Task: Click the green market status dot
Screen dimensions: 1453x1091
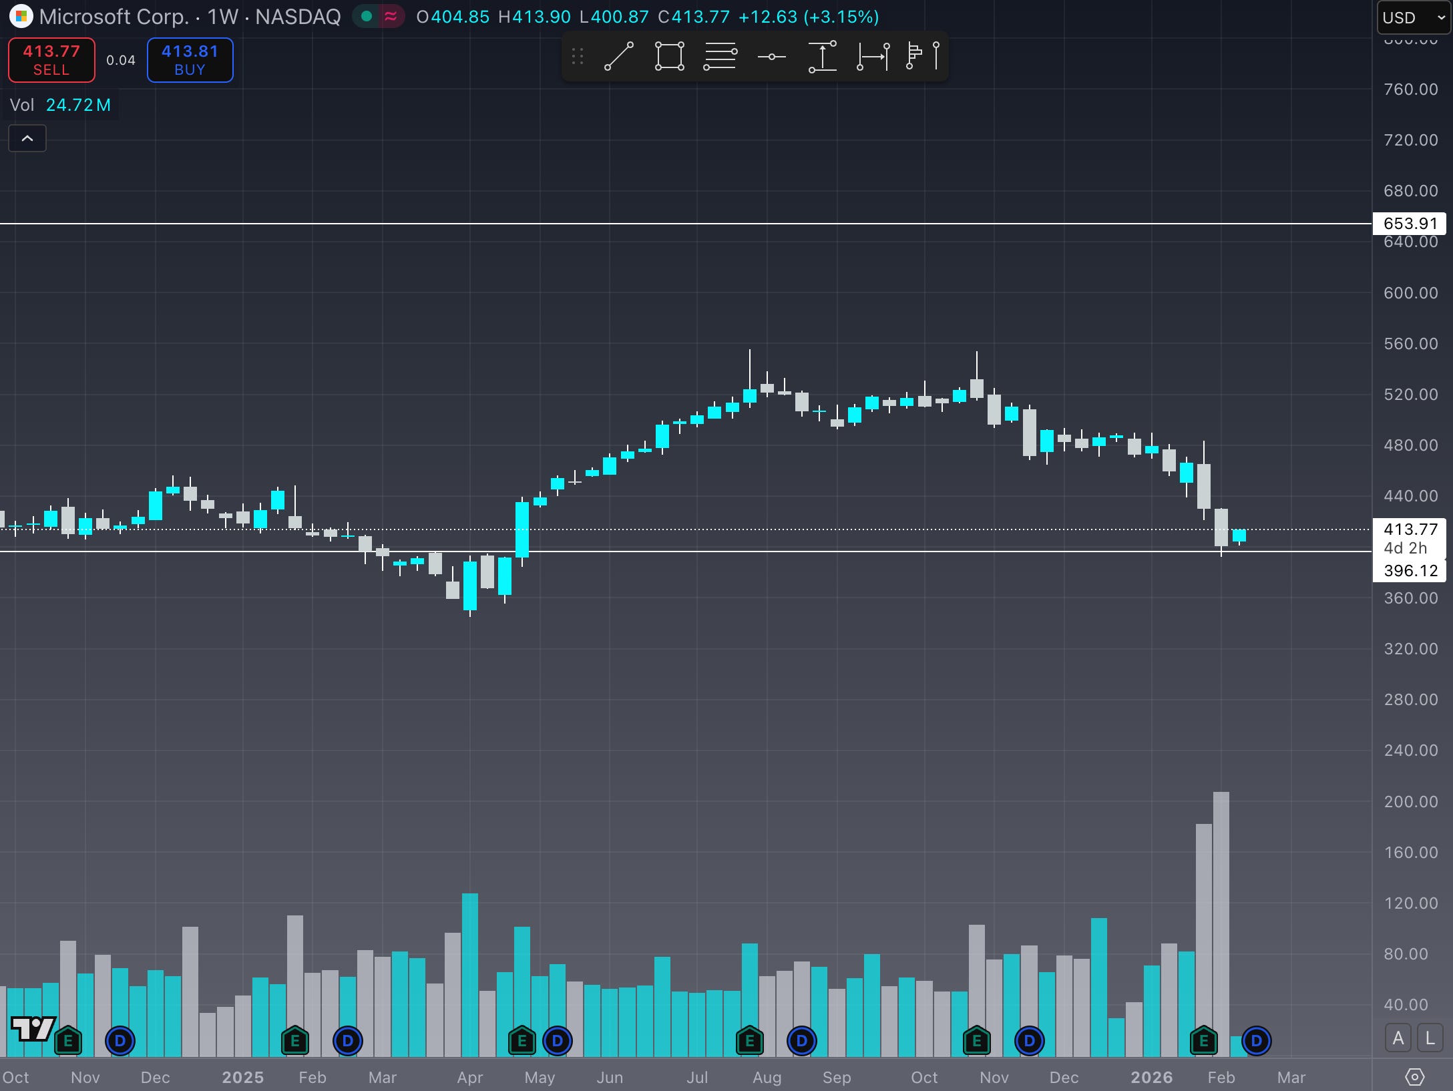Action: pyautogui.click(x=366, y=17)
